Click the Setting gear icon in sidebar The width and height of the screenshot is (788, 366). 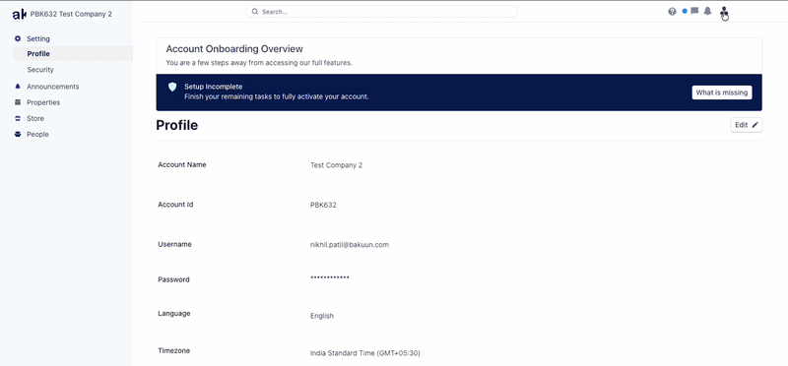[18, 38]
